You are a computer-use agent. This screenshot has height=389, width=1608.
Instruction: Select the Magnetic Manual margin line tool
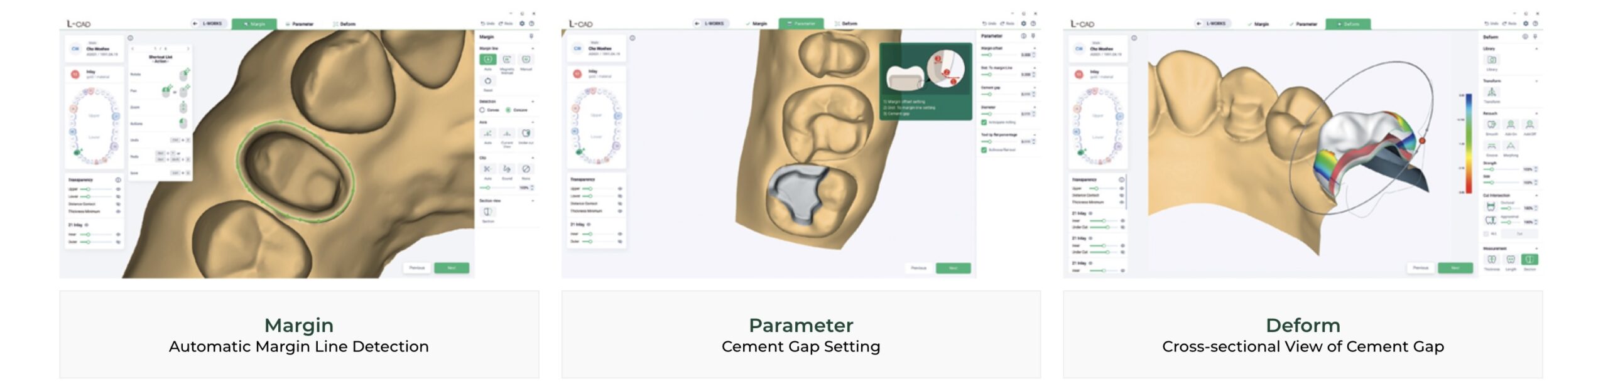[507, 60]
